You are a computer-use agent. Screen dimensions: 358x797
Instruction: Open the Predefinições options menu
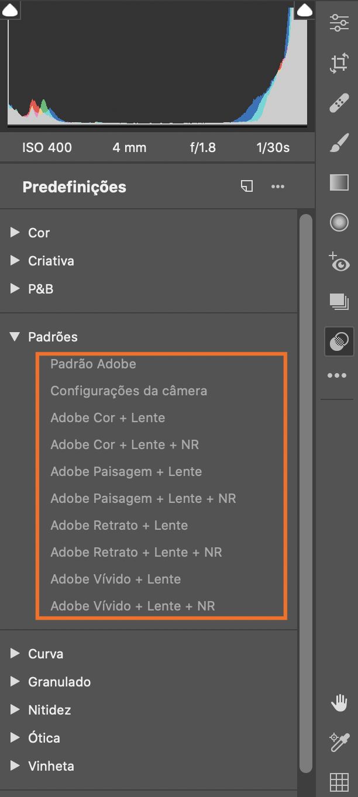pyautogui.click(x=278, y=186)
